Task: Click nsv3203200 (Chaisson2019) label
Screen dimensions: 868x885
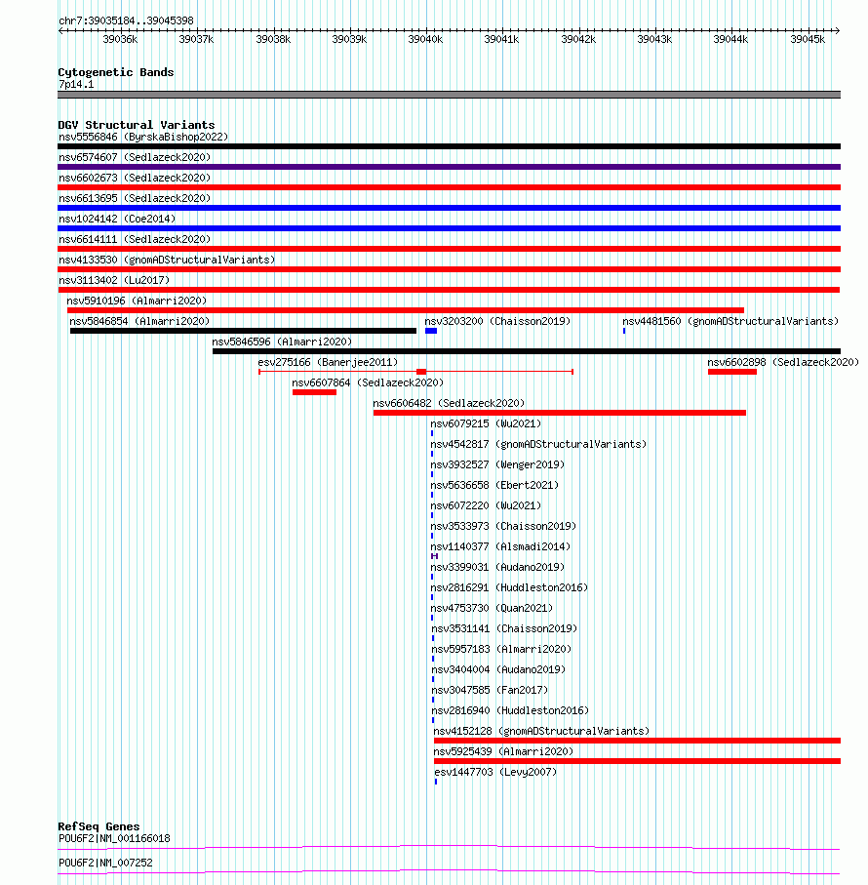Action: 497,322
